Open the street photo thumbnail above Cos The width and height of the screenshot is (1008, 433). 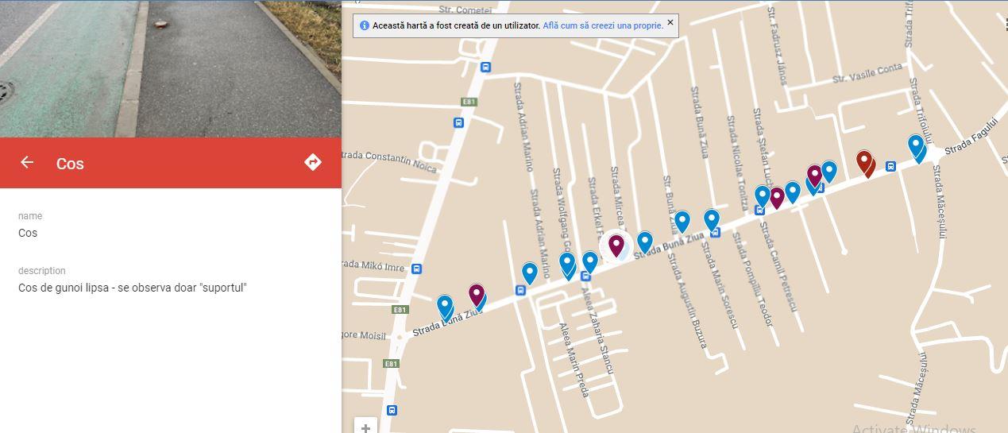click(x=171, y=68)
